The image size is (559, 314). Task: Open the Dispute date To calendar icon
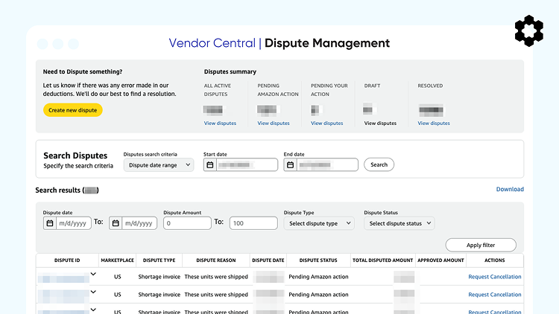(x=116, y=223)
